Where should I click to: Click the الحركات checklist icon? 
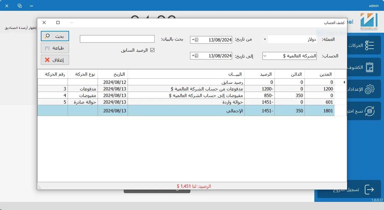(x=369, y=45)
